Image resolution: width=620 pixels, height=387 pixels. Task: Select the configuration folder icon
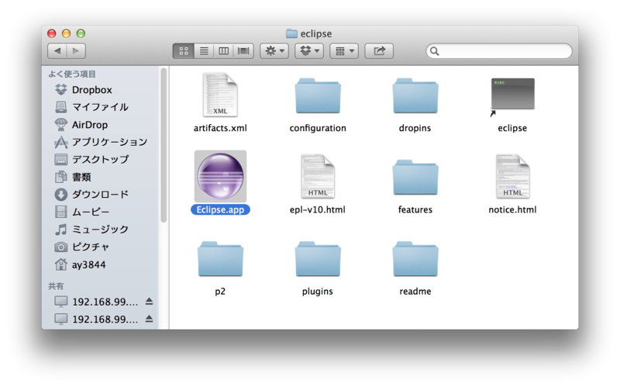pos(318,95)
